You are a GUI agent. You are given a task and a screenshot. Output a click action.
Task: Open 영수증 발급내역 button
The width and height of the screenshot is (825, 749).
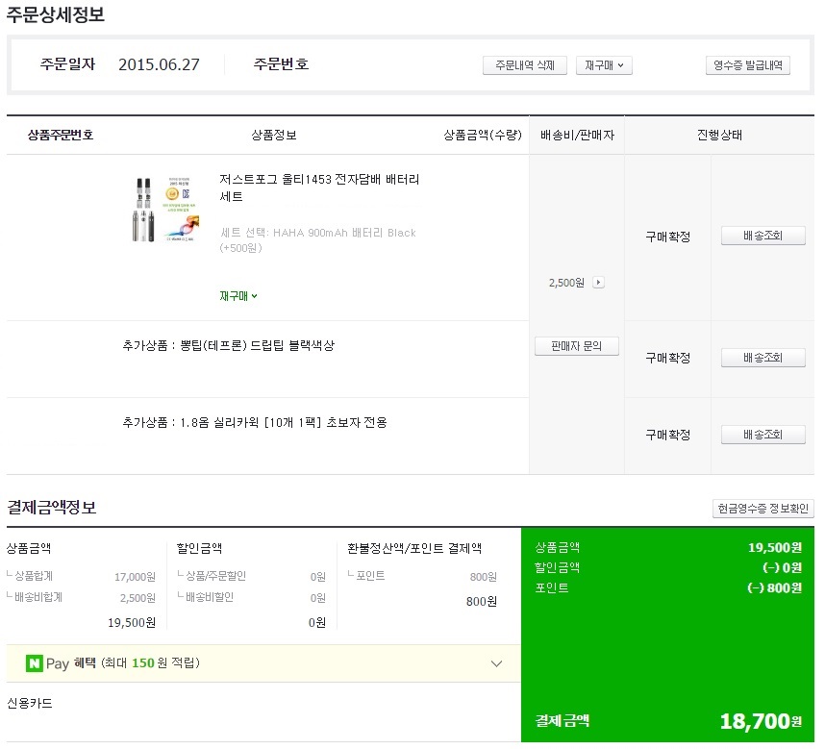pos(747,65)
